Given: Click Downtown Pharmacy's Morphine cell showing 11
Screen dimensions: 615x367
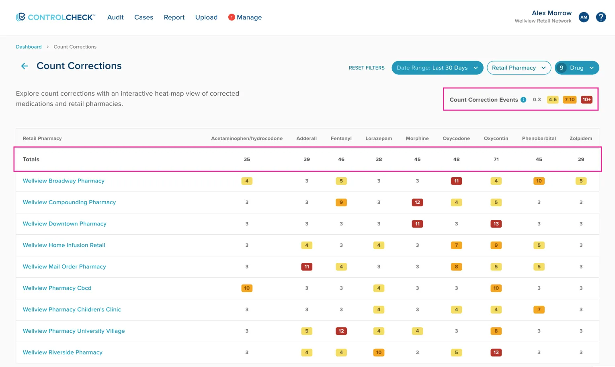Looking at the screenshot, I should [417, 224].
